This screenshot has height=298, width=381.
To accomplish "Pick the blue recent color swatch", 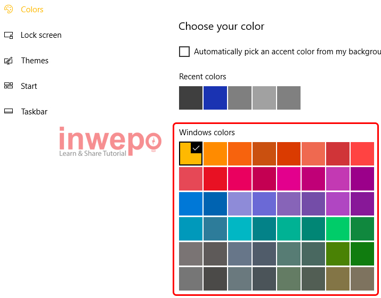I will click(x=215, y=98).
